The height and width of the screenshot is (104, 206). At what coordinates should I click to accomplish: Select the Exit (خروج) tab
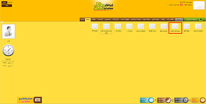pyautogui.click(x=82, y=19)
